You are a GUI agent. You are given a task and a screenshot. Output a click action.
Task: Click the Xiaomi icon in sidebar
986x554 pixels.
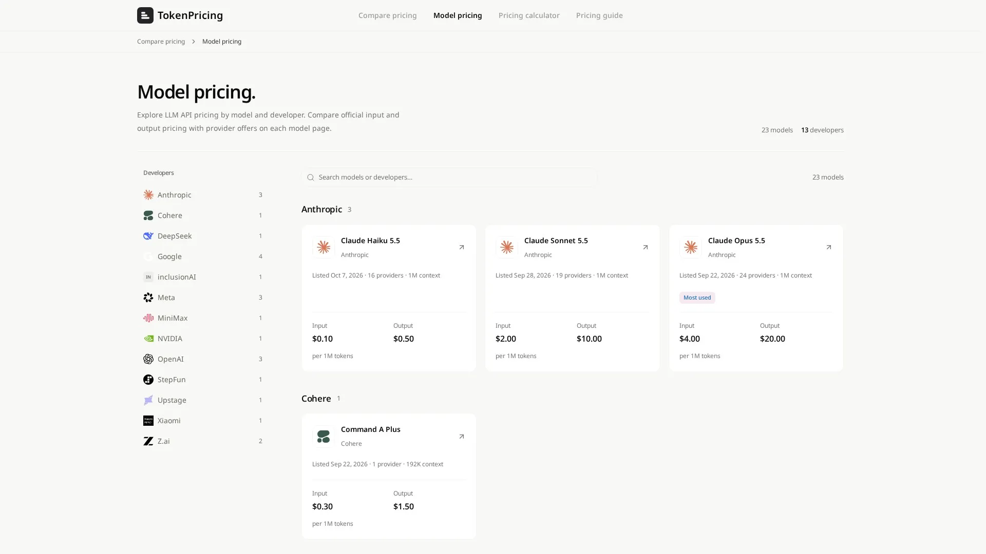coord(148,421)
